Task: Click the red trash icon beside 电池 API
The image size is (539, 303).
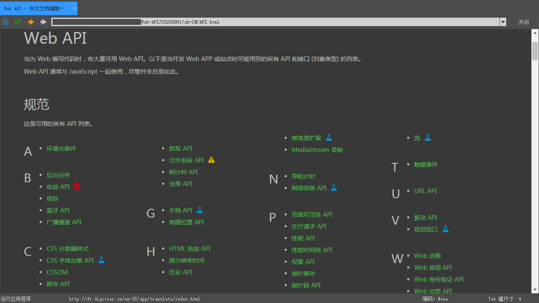Action: [x=77, y=186]
